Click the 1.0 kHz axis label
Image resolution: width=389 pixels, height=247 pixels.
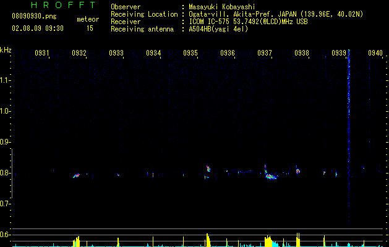click(x=5, y=111)
